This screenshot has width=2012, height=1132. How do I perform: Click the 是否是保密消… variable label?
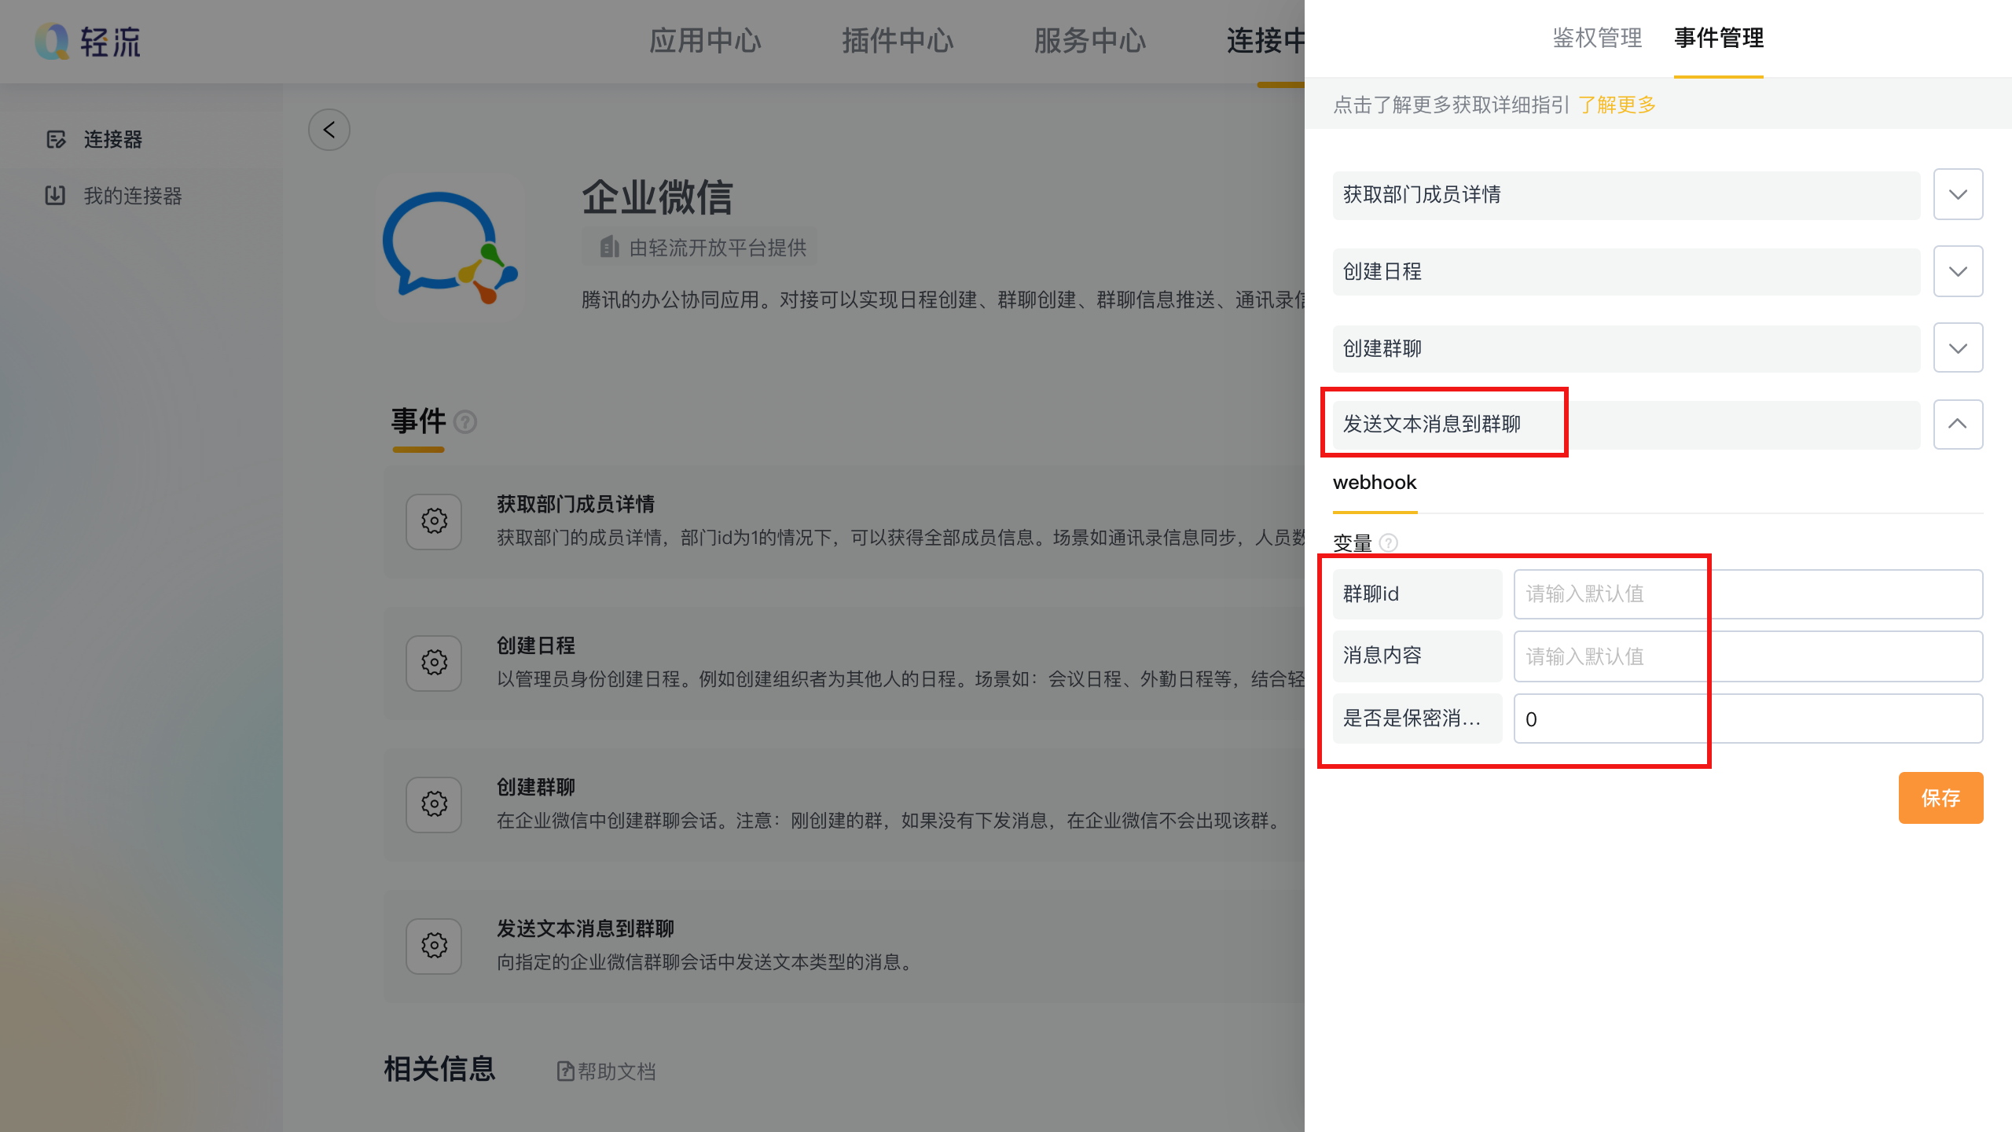point(1418,719)
